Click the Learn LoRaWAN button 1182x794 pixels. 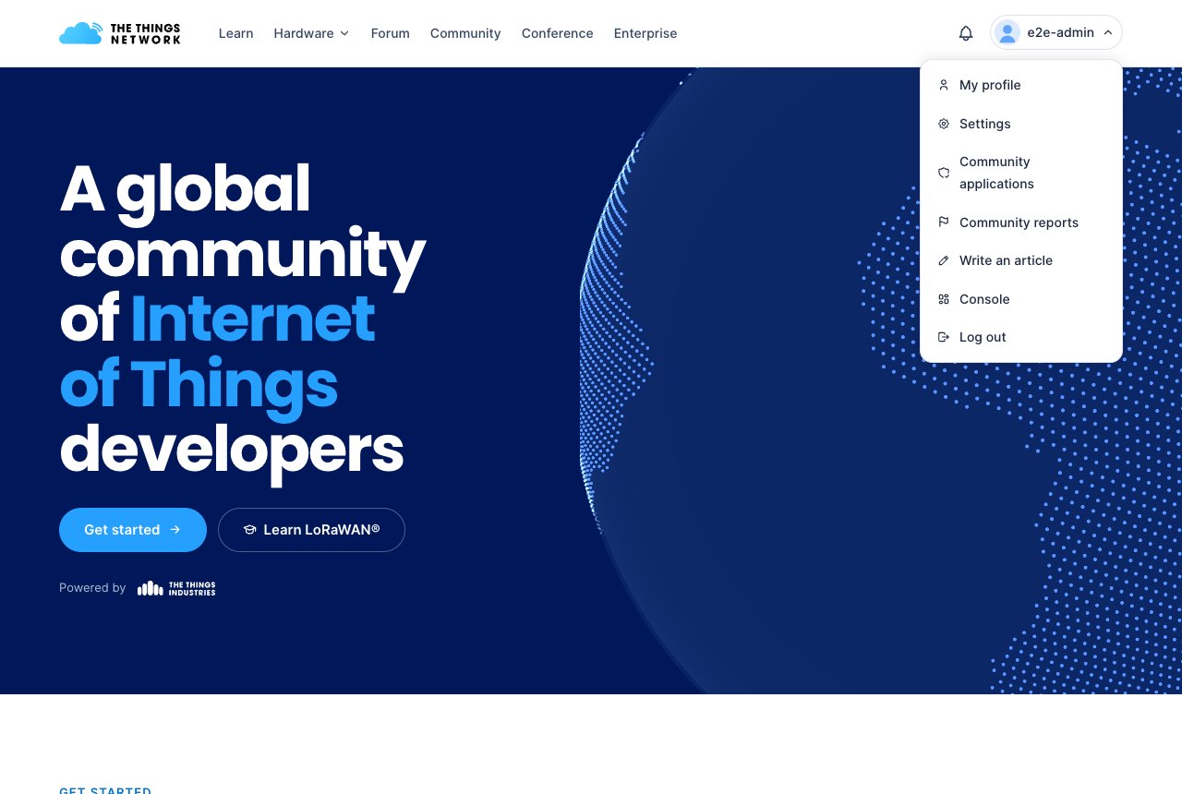311,530
